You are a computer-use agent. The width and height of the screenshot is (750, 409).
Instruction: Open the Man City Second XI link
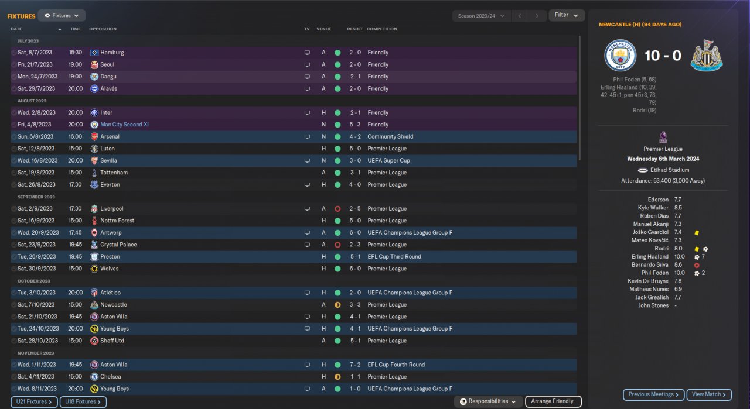click(x=124, y=125)
